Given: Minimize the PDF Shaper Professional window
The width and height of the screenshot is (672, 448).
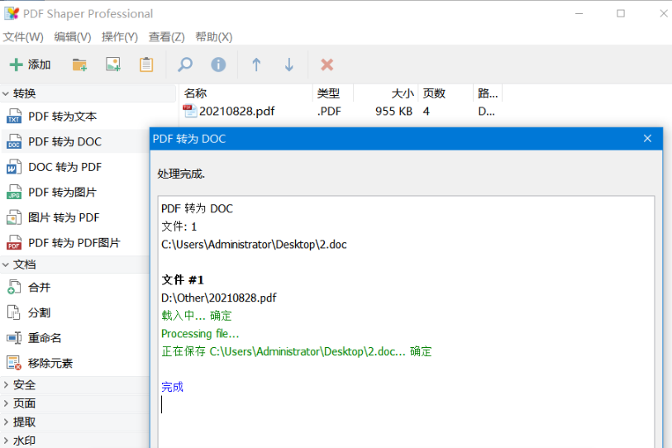Looking at the screenshot, I should 579,13.
